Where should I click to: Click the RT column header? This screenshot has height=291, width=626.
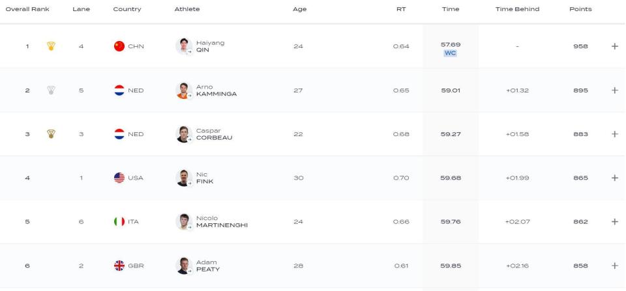coord(401,9)
